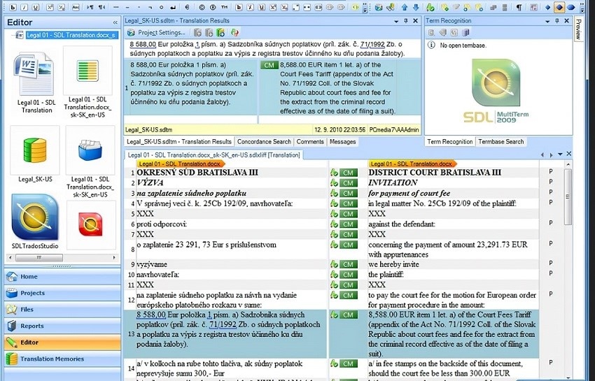Select the Term Recognition bottom tab
The height and width of the screenshot is (381, 595).
point(450,142)
